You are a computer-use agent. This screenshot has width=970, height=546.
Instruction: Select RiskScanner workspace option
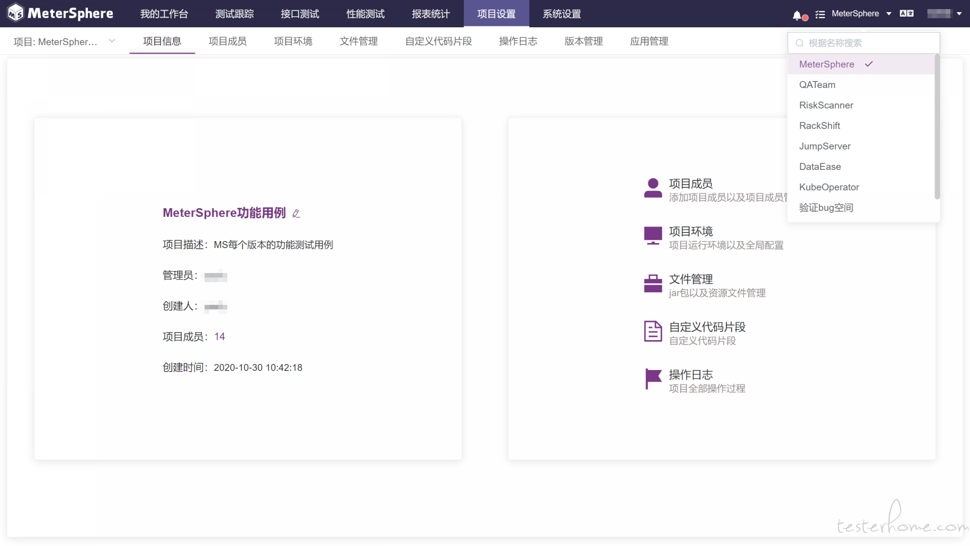[861, 105]
